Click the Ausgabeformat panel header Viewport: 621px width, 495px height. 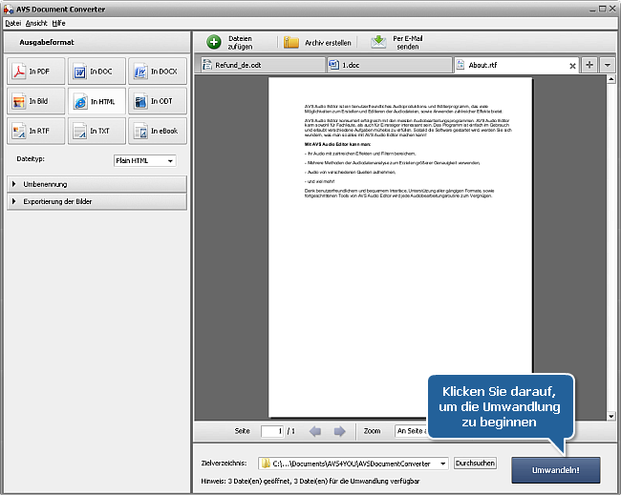[x=96, y=42]
